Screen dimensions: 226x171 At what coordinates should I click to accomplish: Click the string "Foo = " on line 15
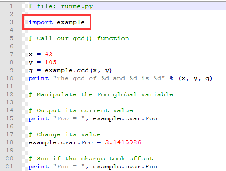[x=69, y=118]
